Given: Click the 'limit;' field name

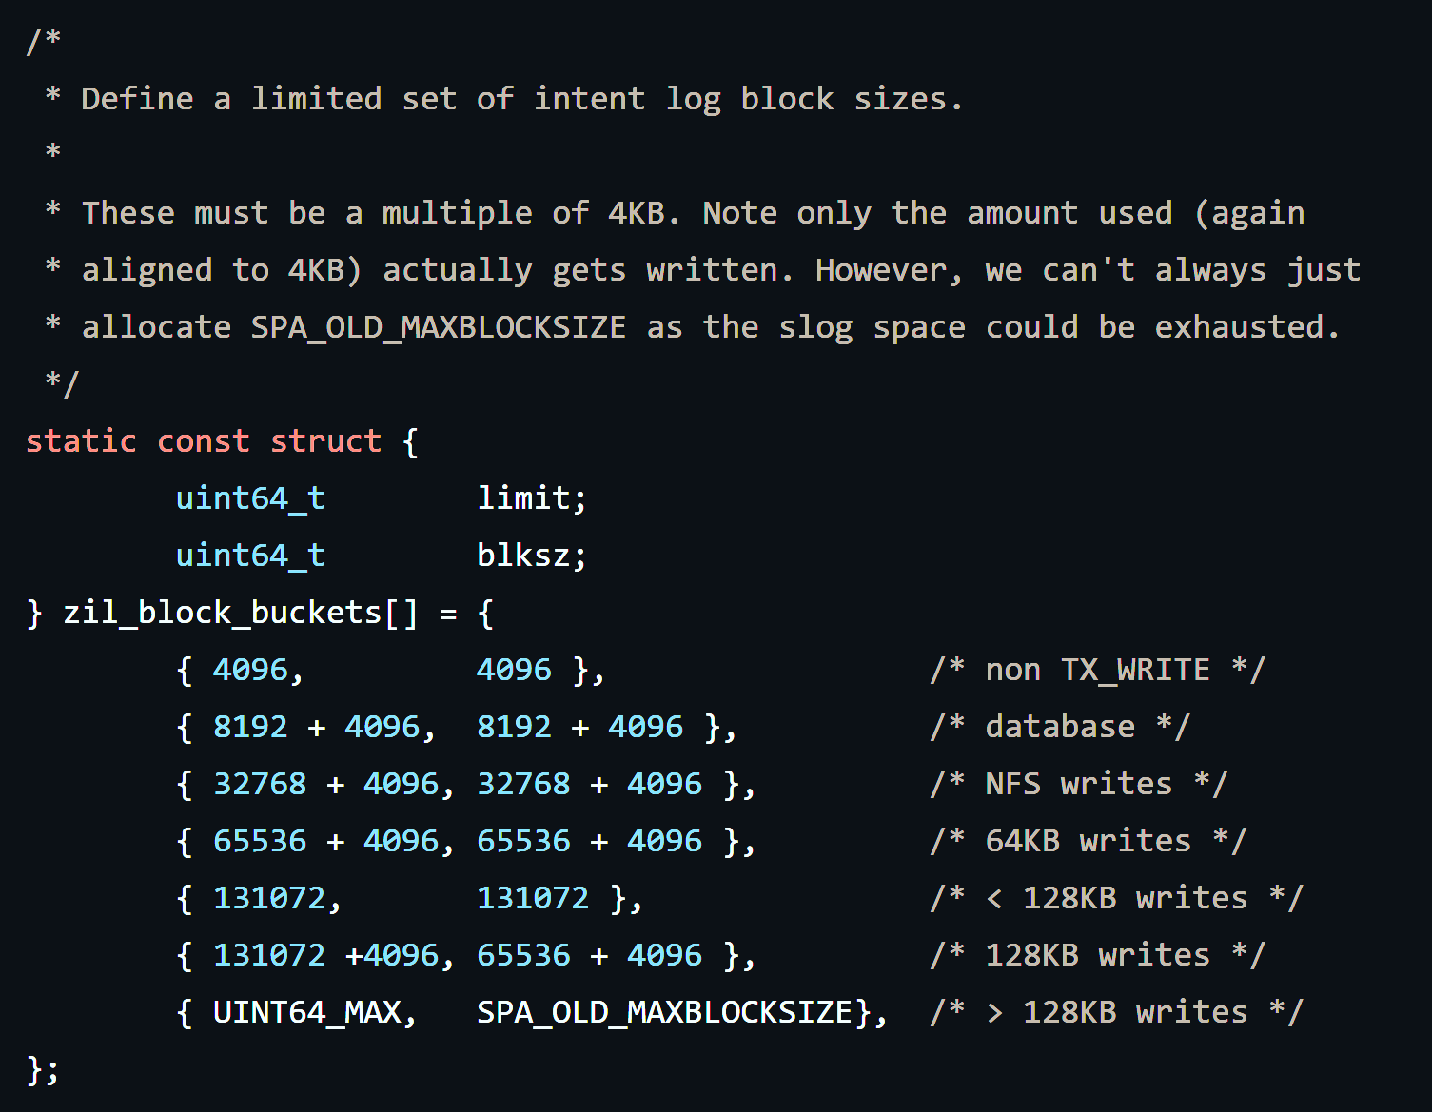Looking at the screenshot, I should pyautogui.click(x=531, y=498).
